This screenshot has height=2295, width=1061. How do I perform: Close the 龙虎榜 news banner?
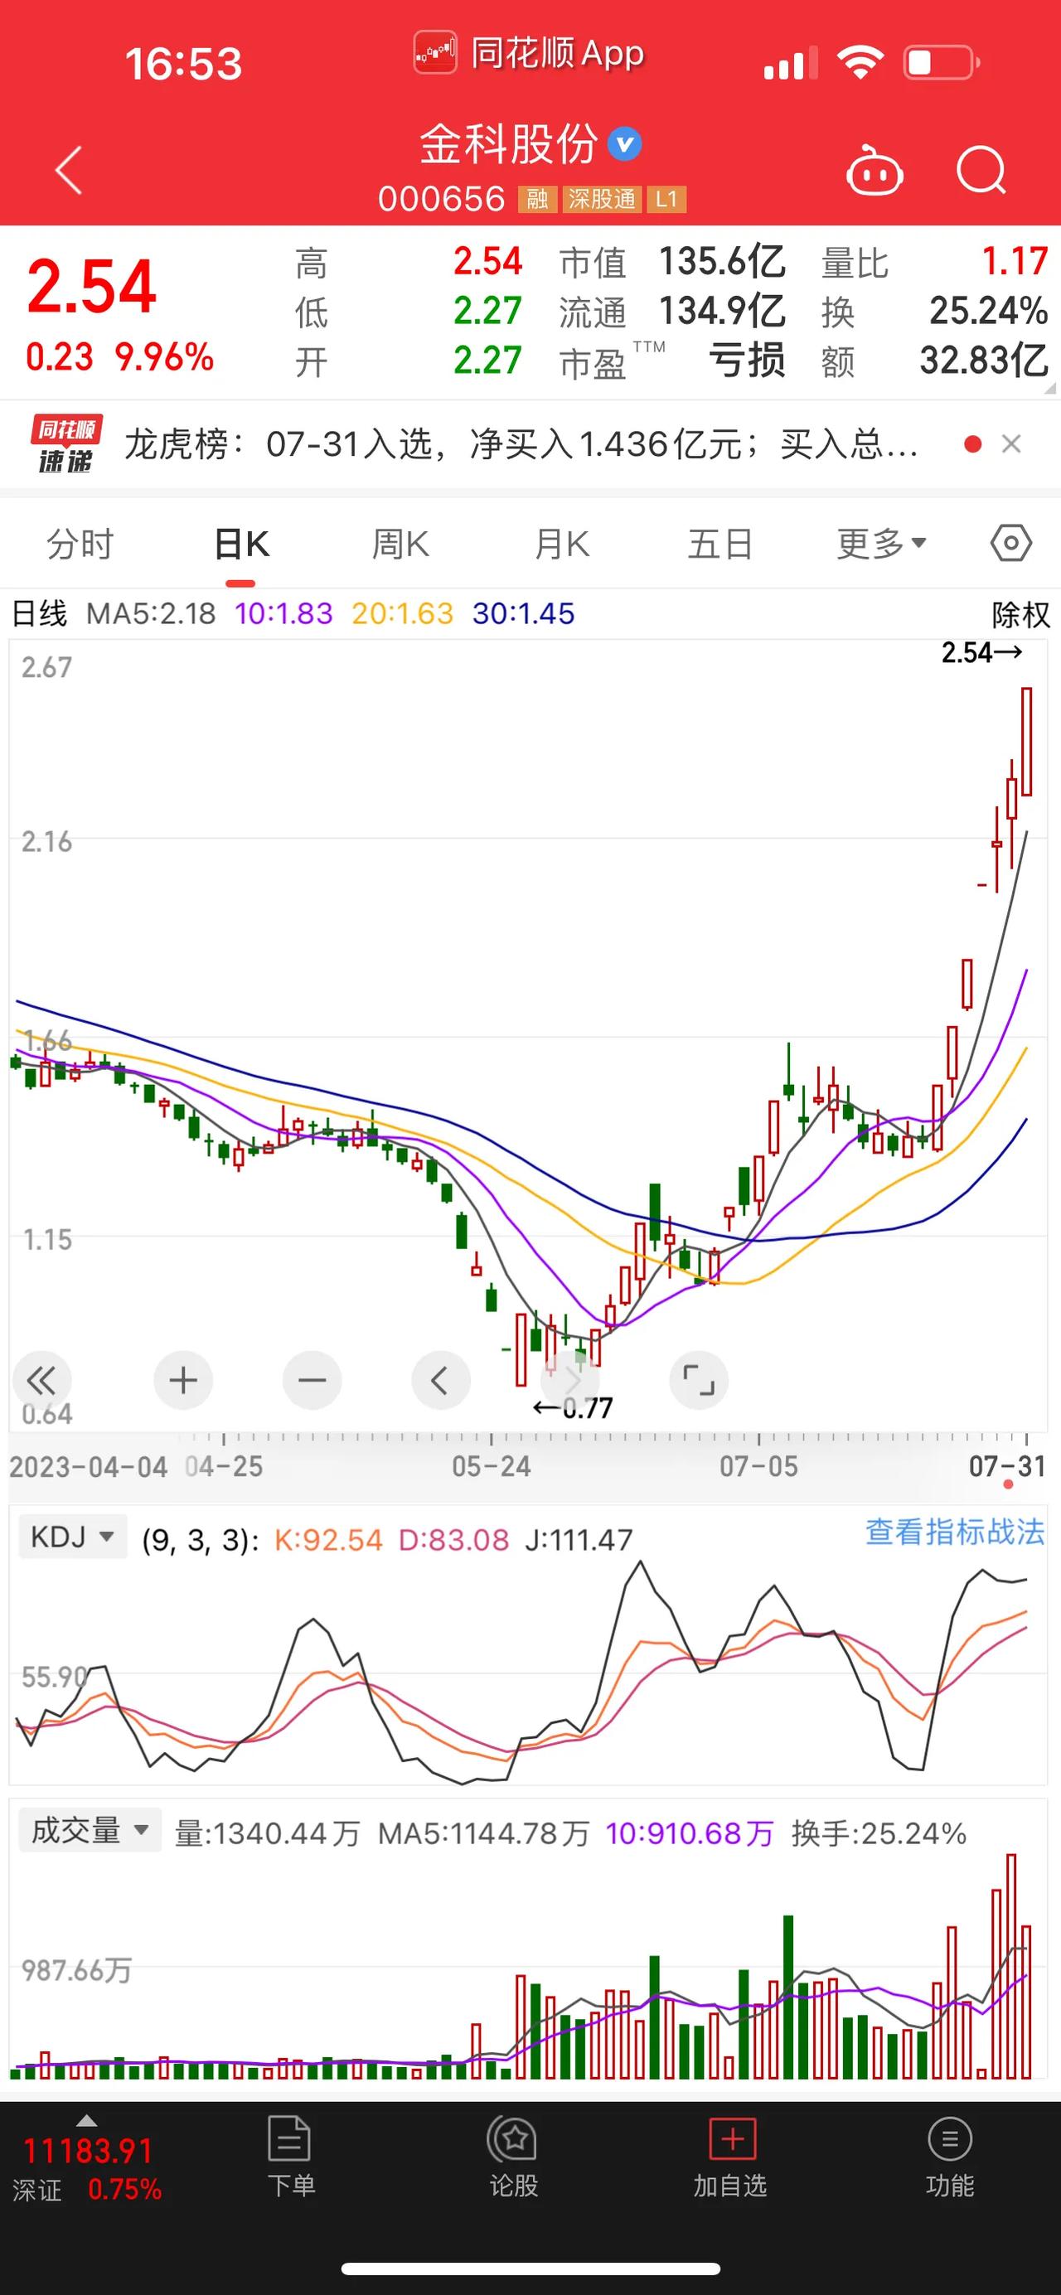pos(1011,443)
